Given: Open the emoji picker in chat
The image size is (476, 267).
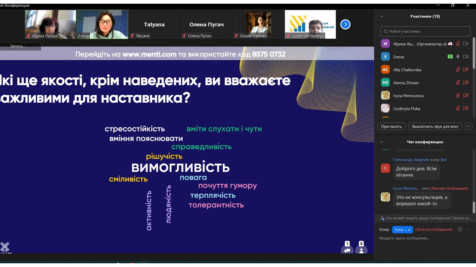Looking at the screenshot, I should [x=460, y=230].
